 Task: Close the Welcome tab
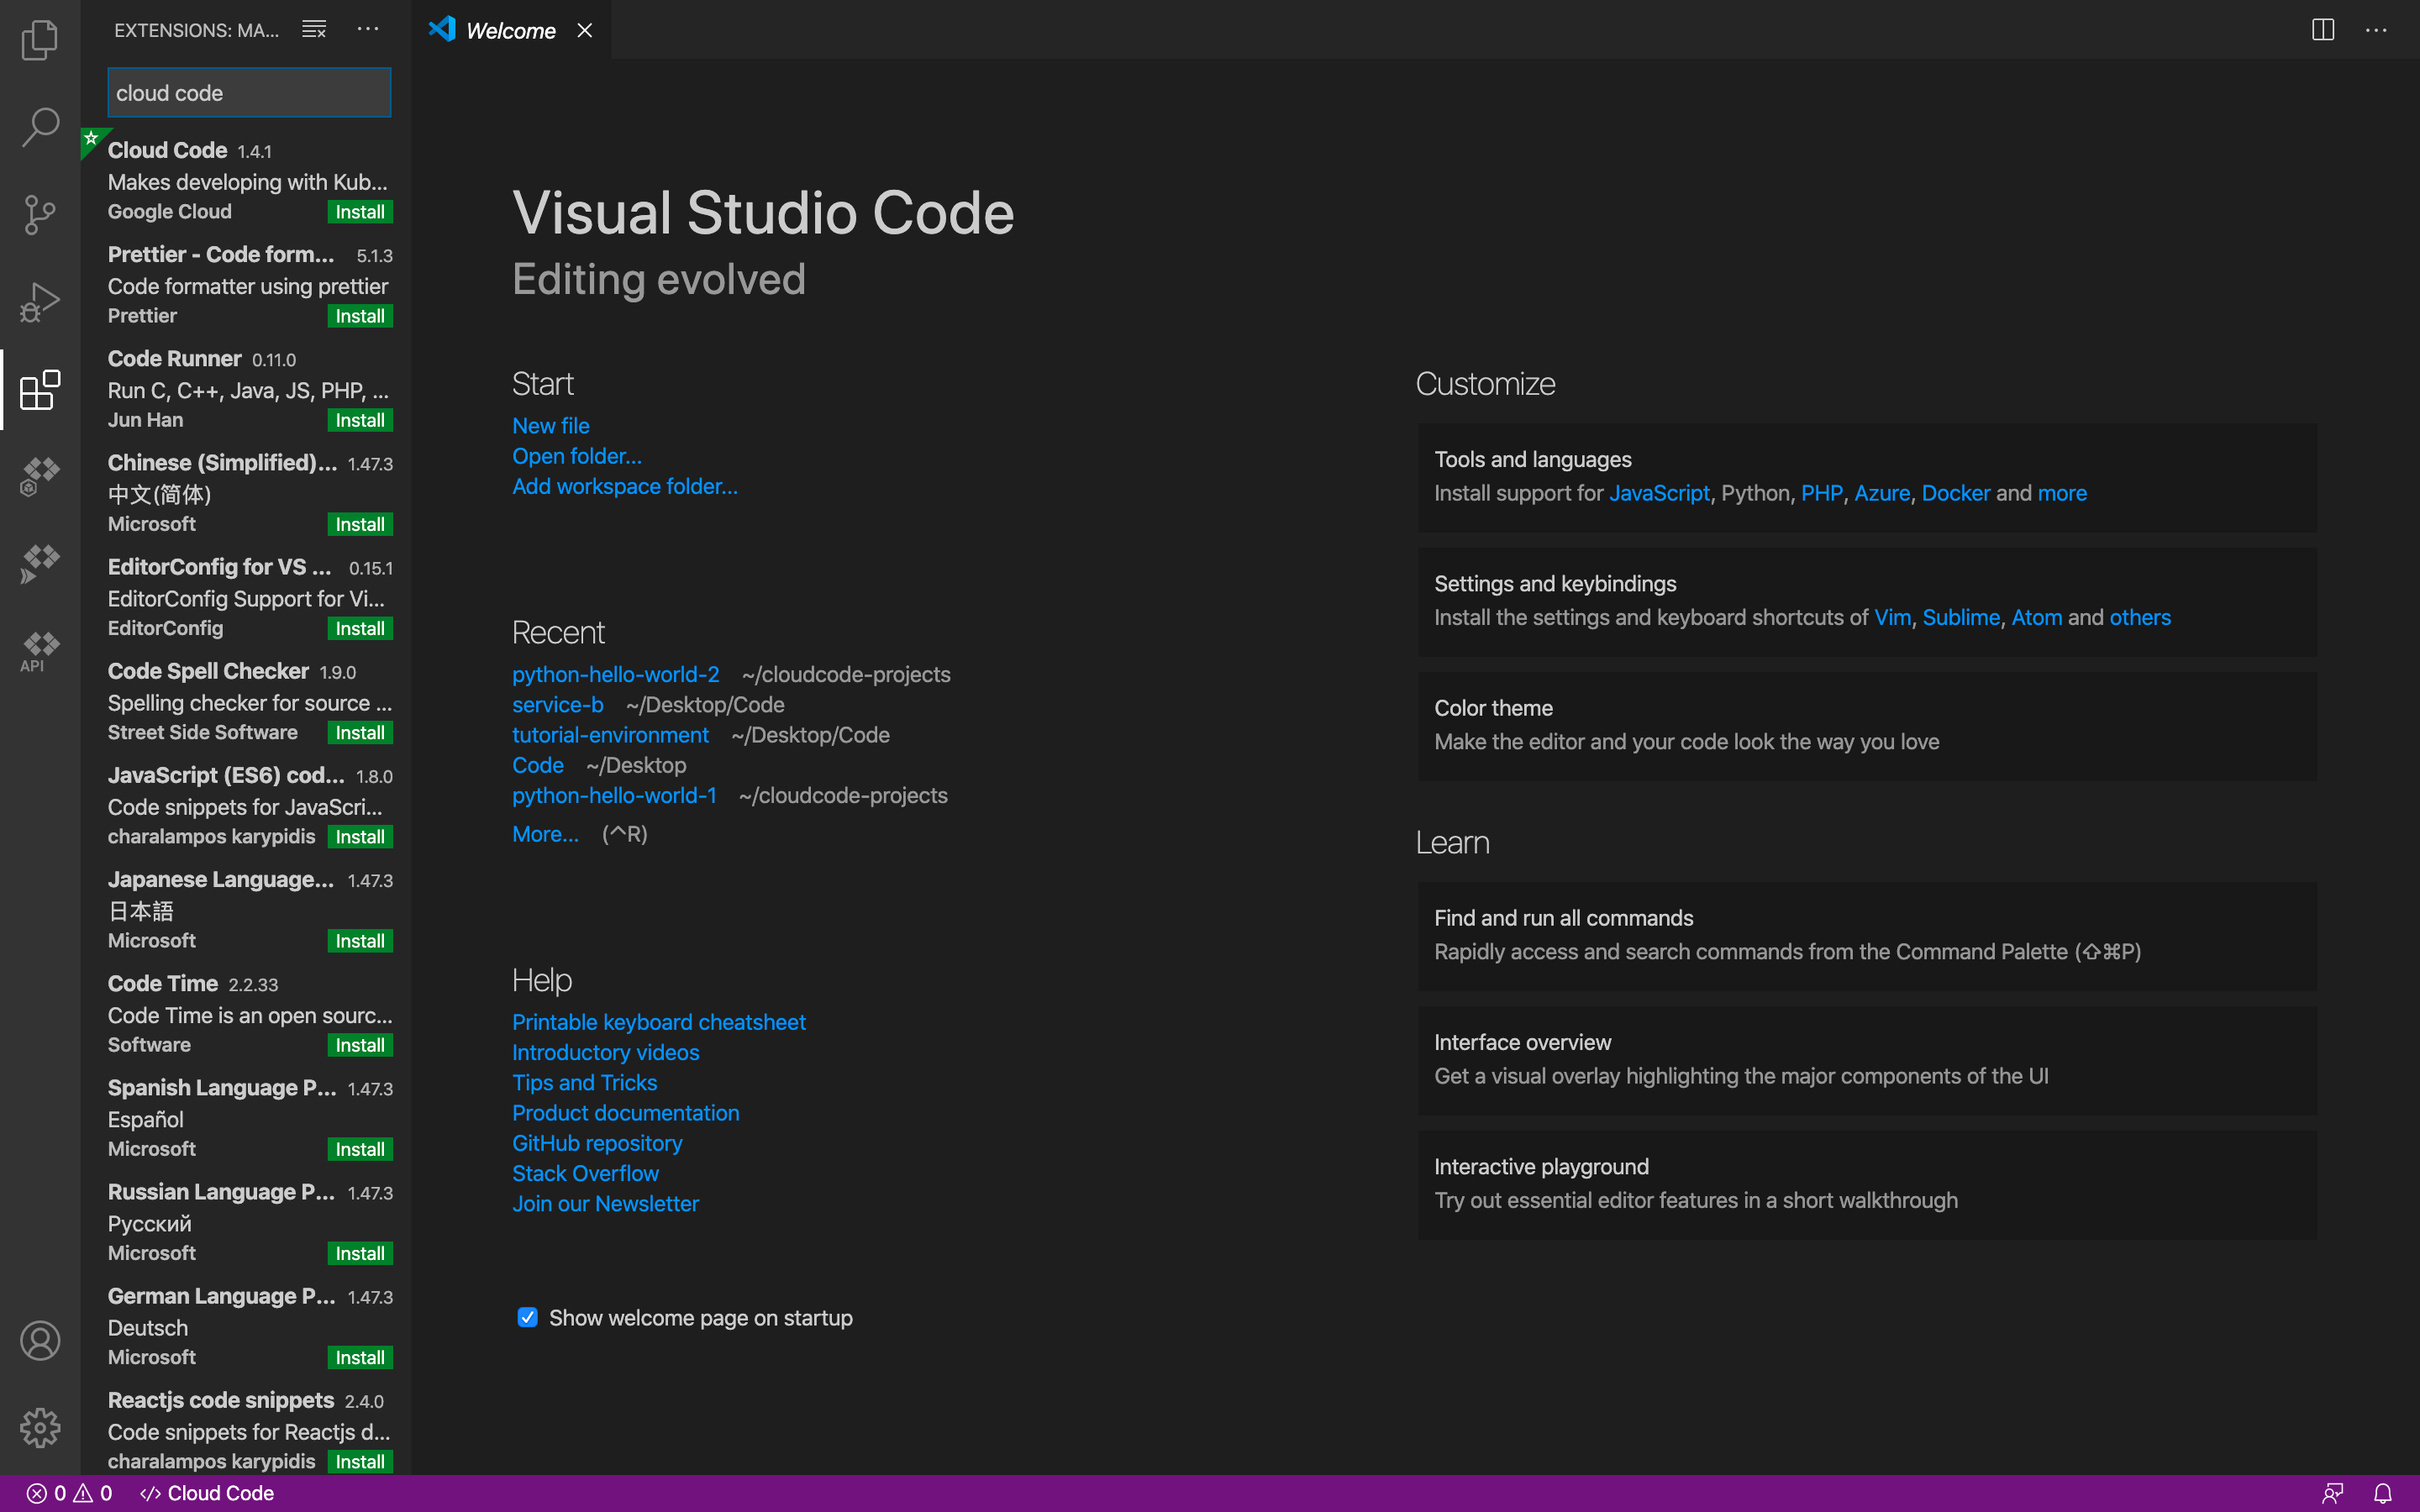[x=585, y=31]
